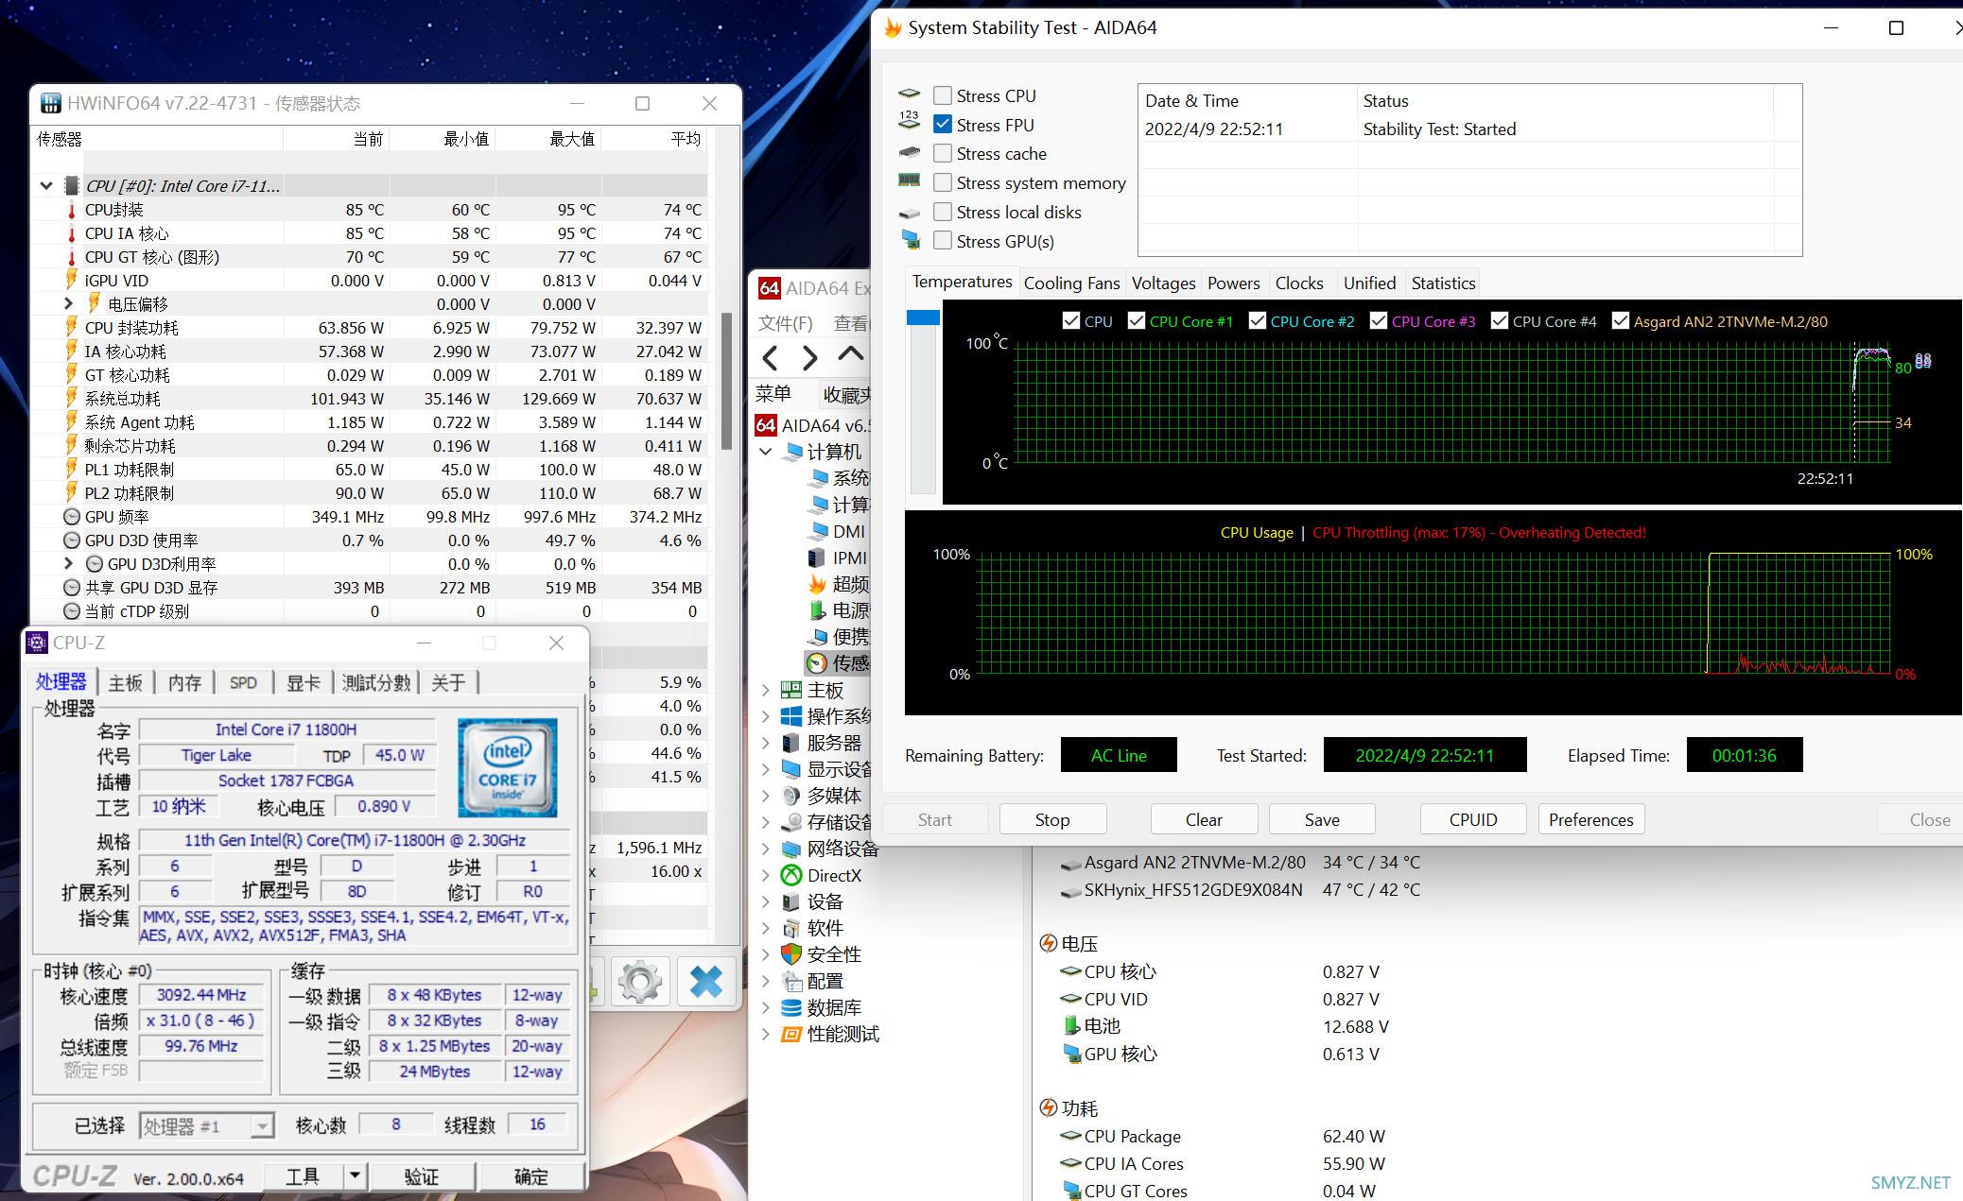1963x1201 pixels.
Task: Expand the GPU D3D利用率 row
Action: [x=69, y=563]
